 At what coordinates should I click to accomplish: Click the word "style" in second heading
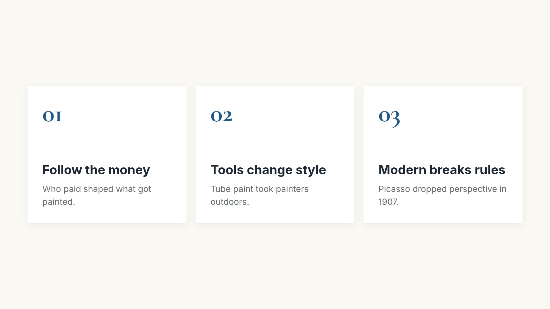click(x=311, y=171)
